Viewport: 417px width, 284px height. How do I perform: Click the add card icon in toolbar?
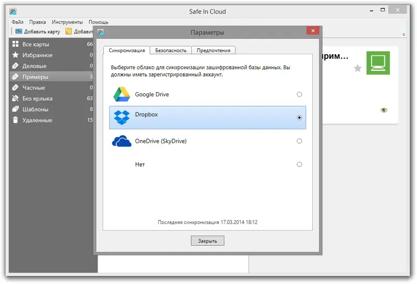pyautogui.click(x=19, y=31)
